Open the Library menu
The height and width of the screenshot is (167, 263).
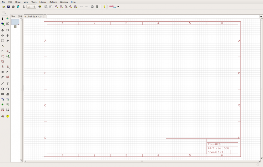[43, 2]
